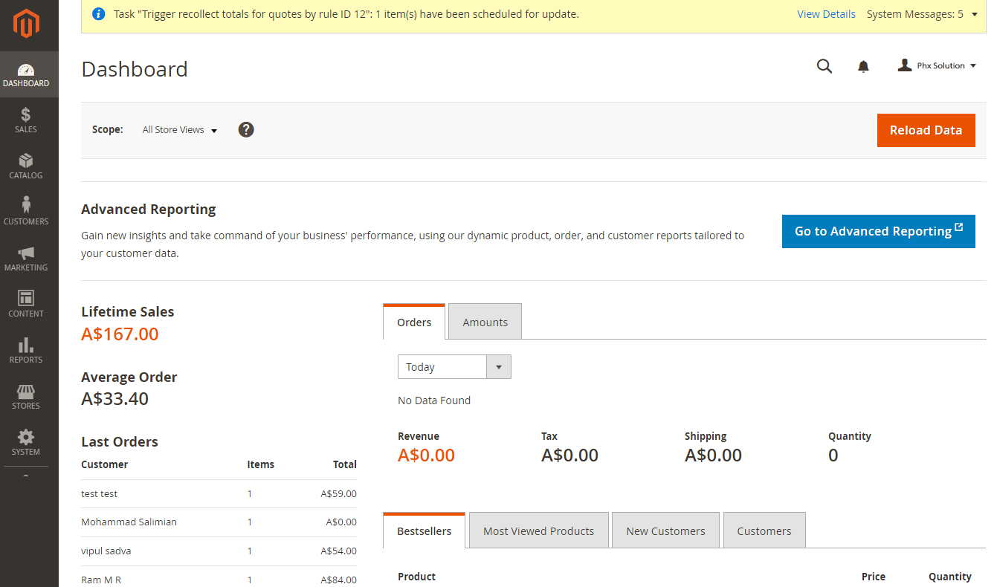Open the Today date range dropdown
This screenshot has height=587, width=994.
tap(454, 367)
